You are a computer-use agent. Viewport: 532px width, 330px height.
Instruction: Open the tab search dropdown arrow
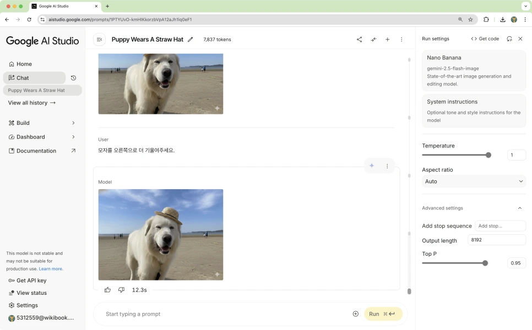point(525,6)
